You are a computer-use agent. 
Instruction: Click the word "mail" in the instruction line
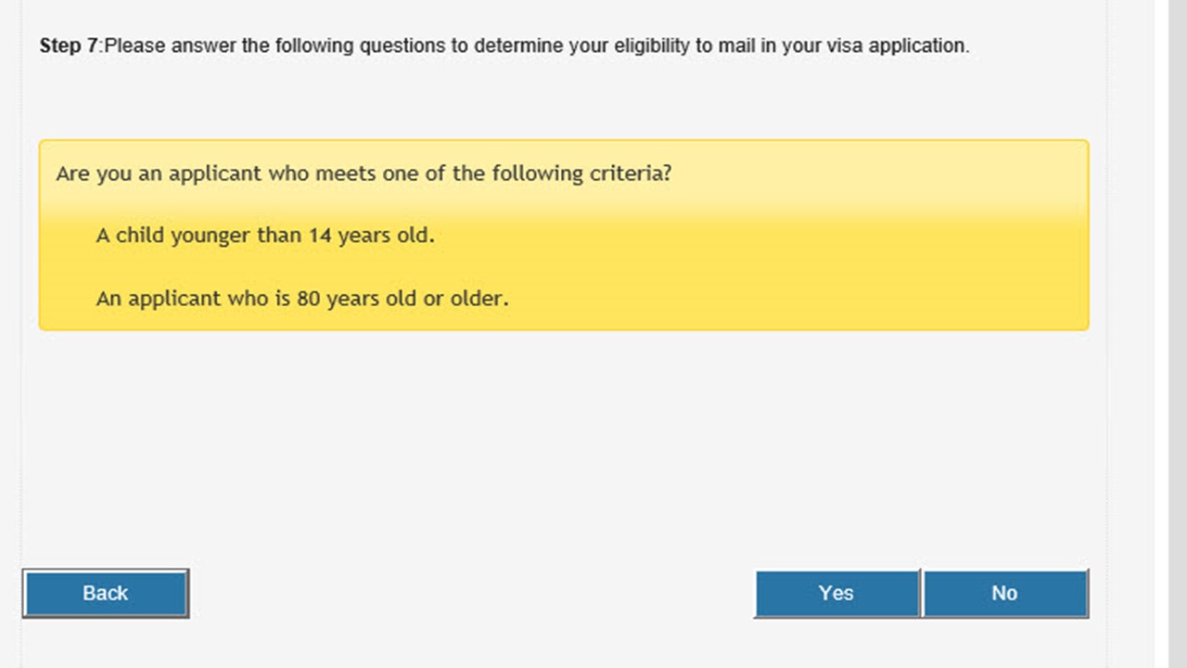point(734,45)
